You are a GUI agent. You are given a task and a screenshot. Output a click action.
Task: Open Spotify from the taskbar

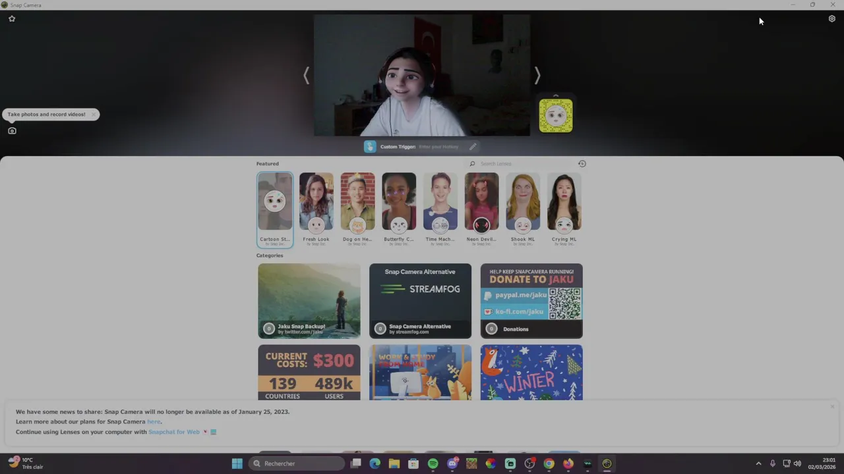coord(433,463)
